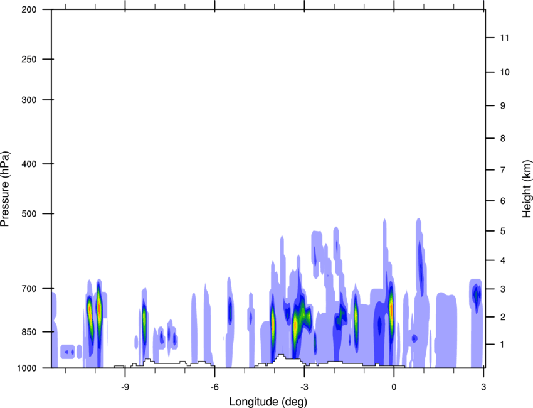
Task: Select the 250 pressure tick label
Action: (x=29, y=59)
